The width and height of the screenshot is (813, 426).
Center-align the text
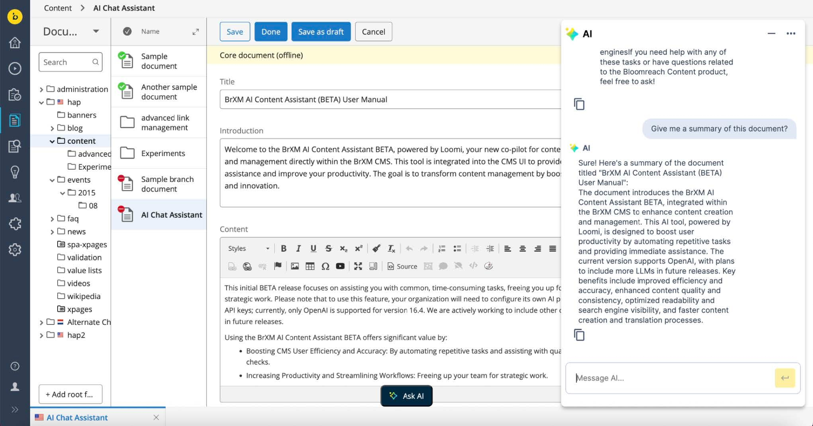[523, 248]
